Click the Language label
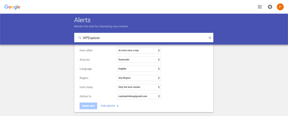Viewport: 288px width, 116px height. pos(86,69)
